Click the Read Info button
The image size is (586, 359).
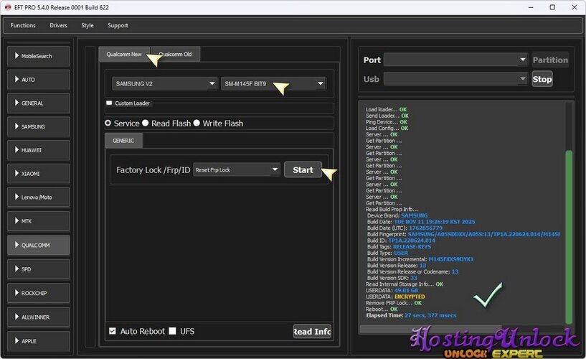tap(312, 331)
